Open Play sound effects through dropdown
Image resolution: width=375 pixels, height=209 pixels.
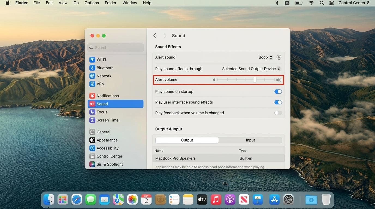pos(251,69)
